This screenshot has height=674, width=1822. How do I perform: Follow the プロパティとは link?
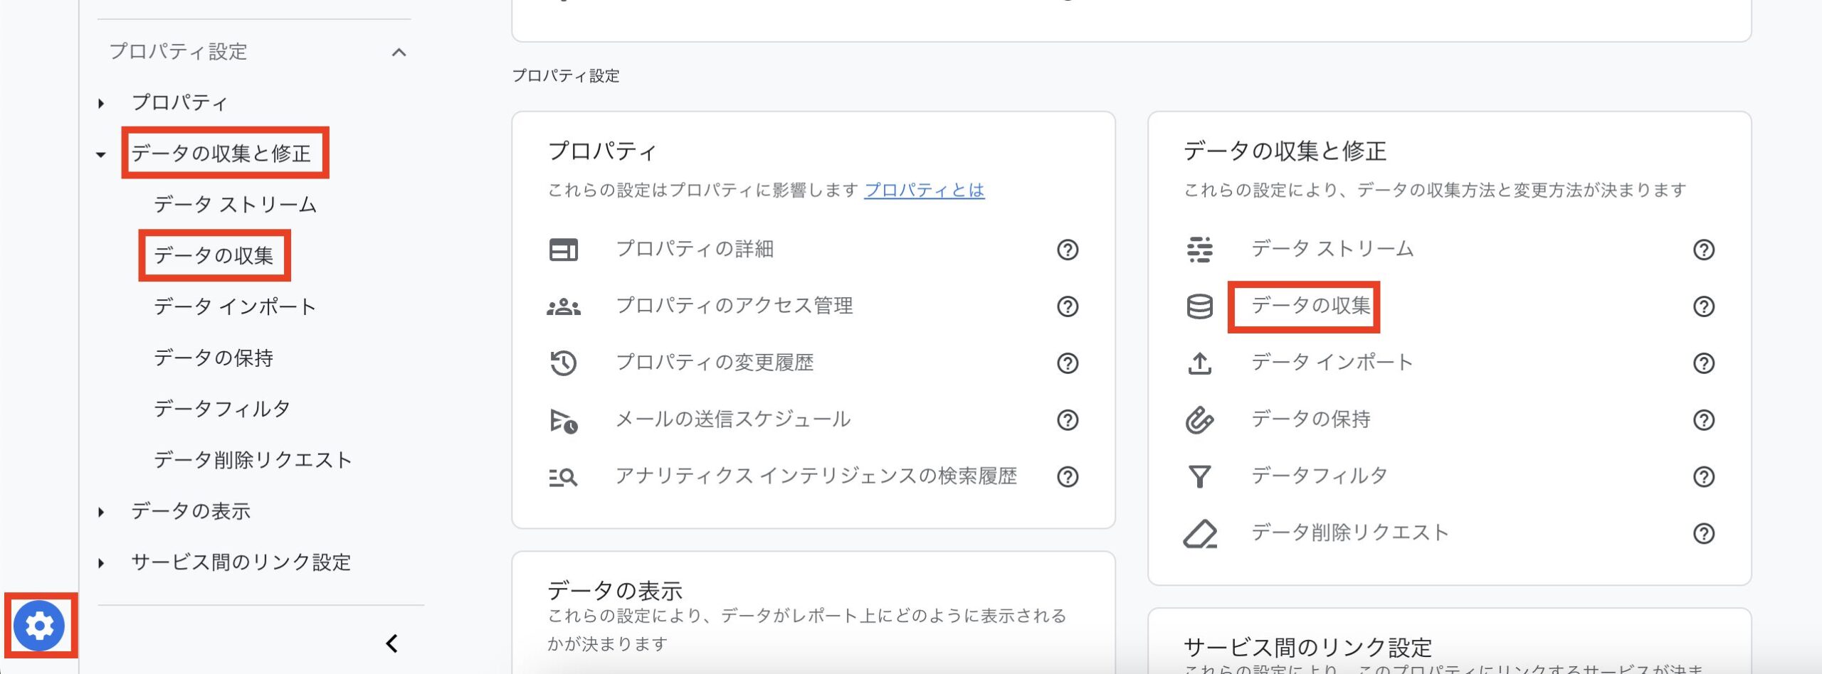[x=925, y=190]
